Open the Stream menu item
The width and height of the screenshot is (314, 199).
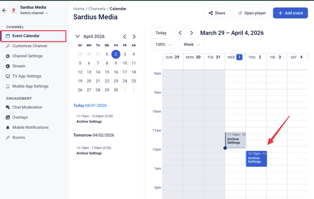(x=19, y=66)
